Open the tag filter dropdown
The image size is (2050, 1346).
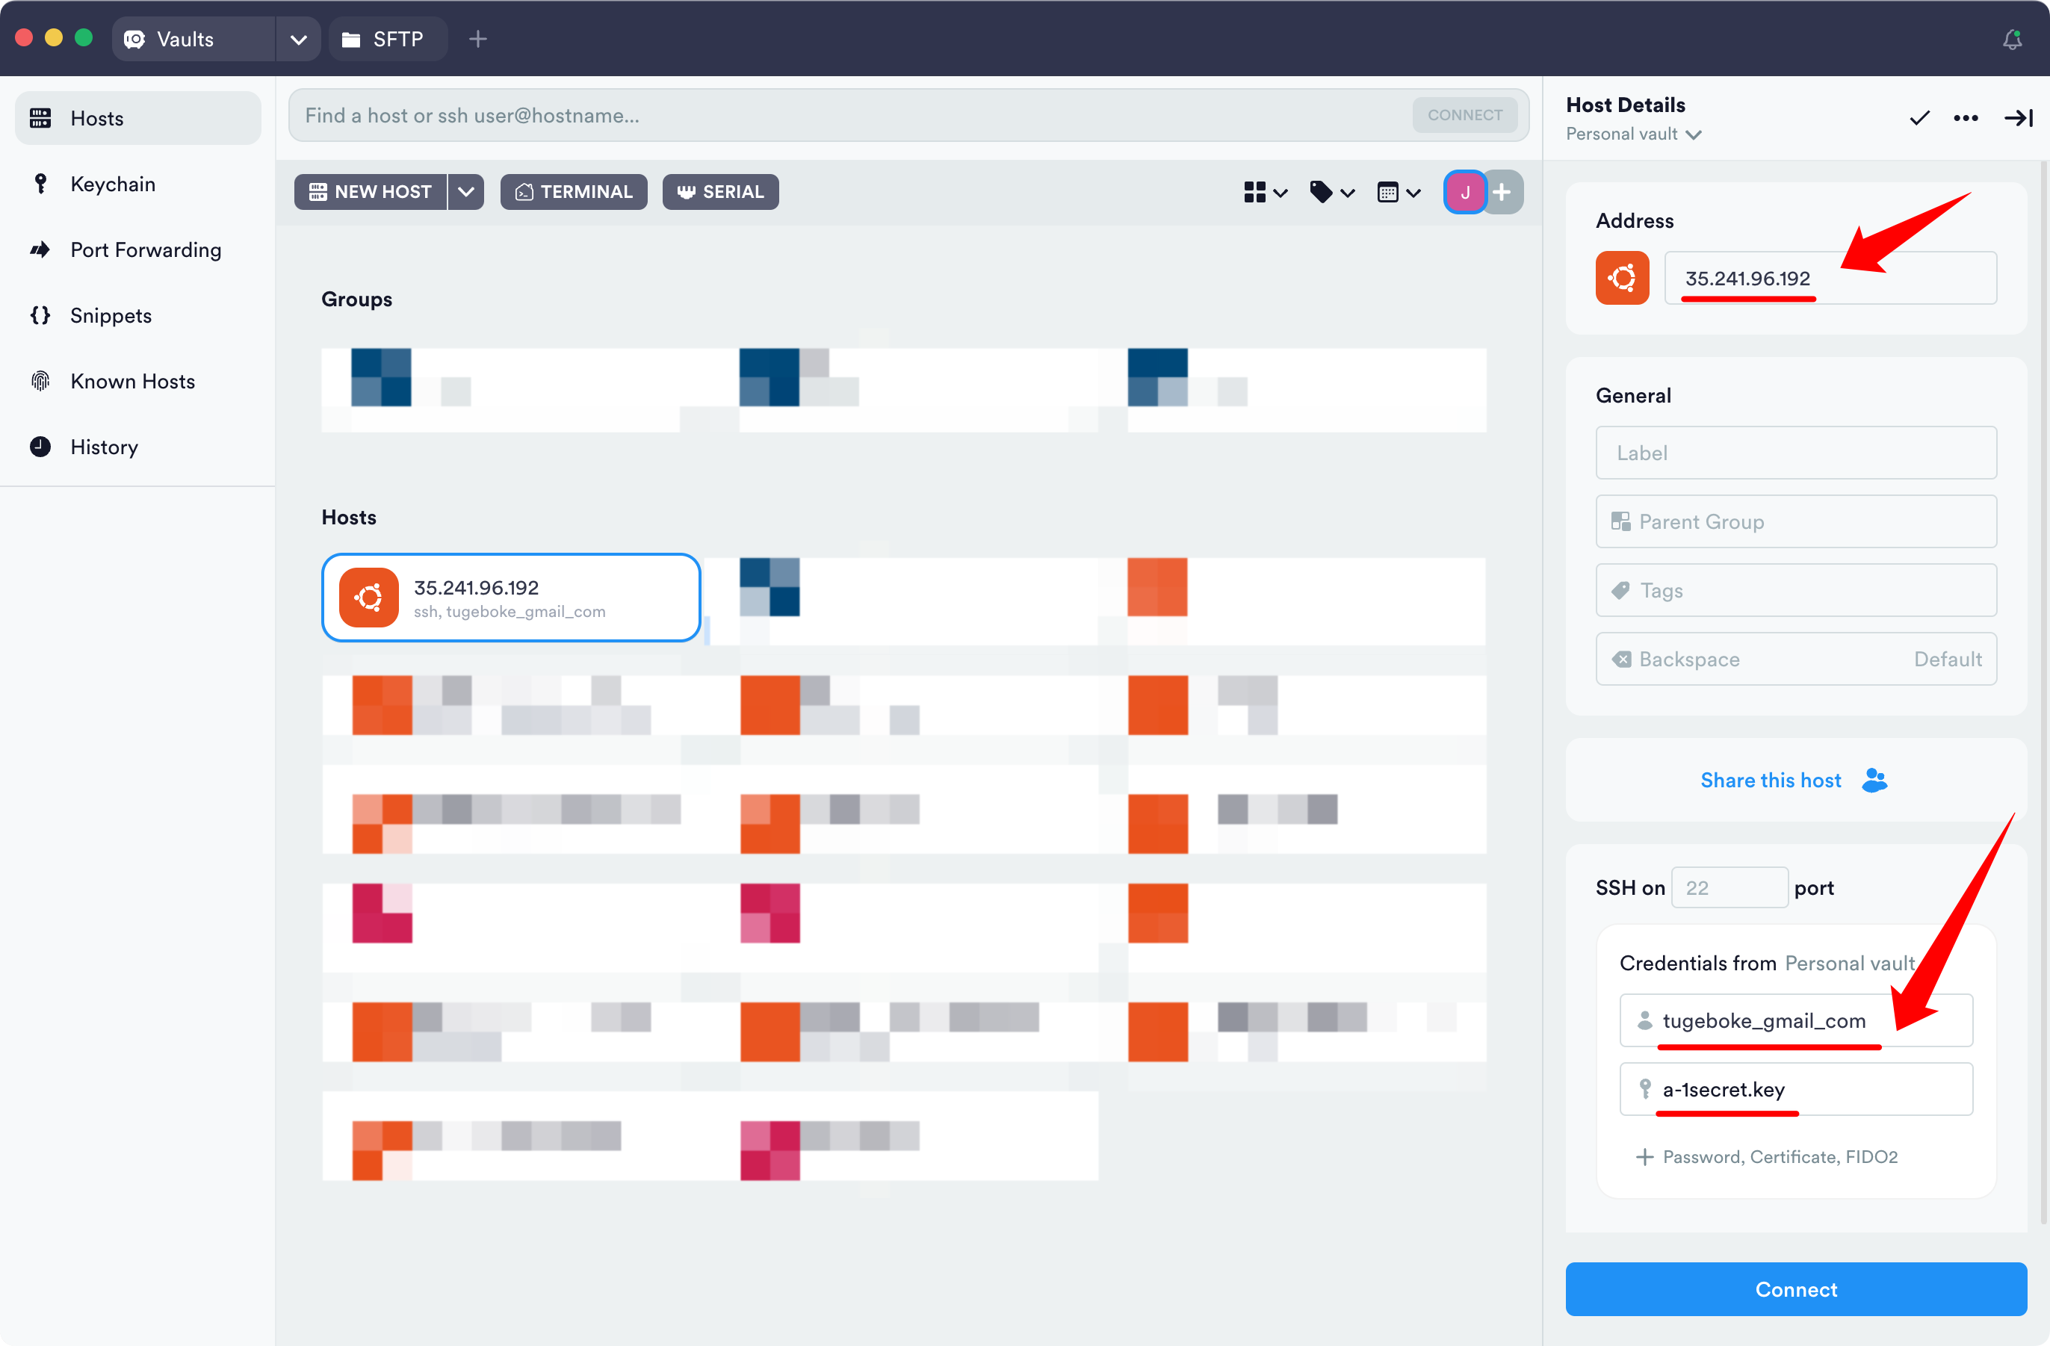click(1333, 192)
